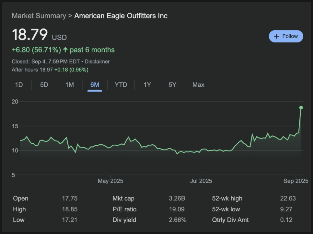Screen dimensions: 313x234
Task: Choose the 1M chart range
Action: pyautogui.click(x=69, y=85)
